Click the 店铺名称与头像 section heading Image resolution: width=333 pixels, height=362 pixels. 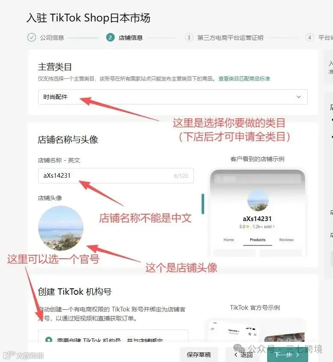coord(68,140)
